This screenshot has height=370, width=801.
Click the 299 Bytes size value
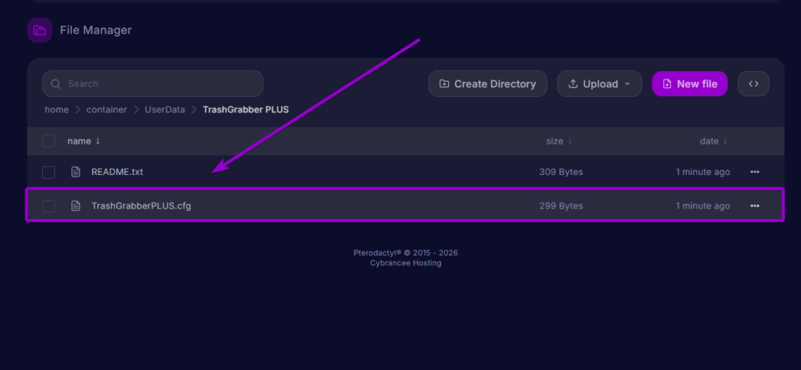click(x=561, y=206)
